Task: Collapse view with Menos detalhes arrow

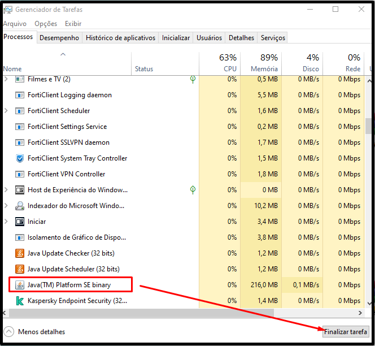Action: tap(9, 332)
